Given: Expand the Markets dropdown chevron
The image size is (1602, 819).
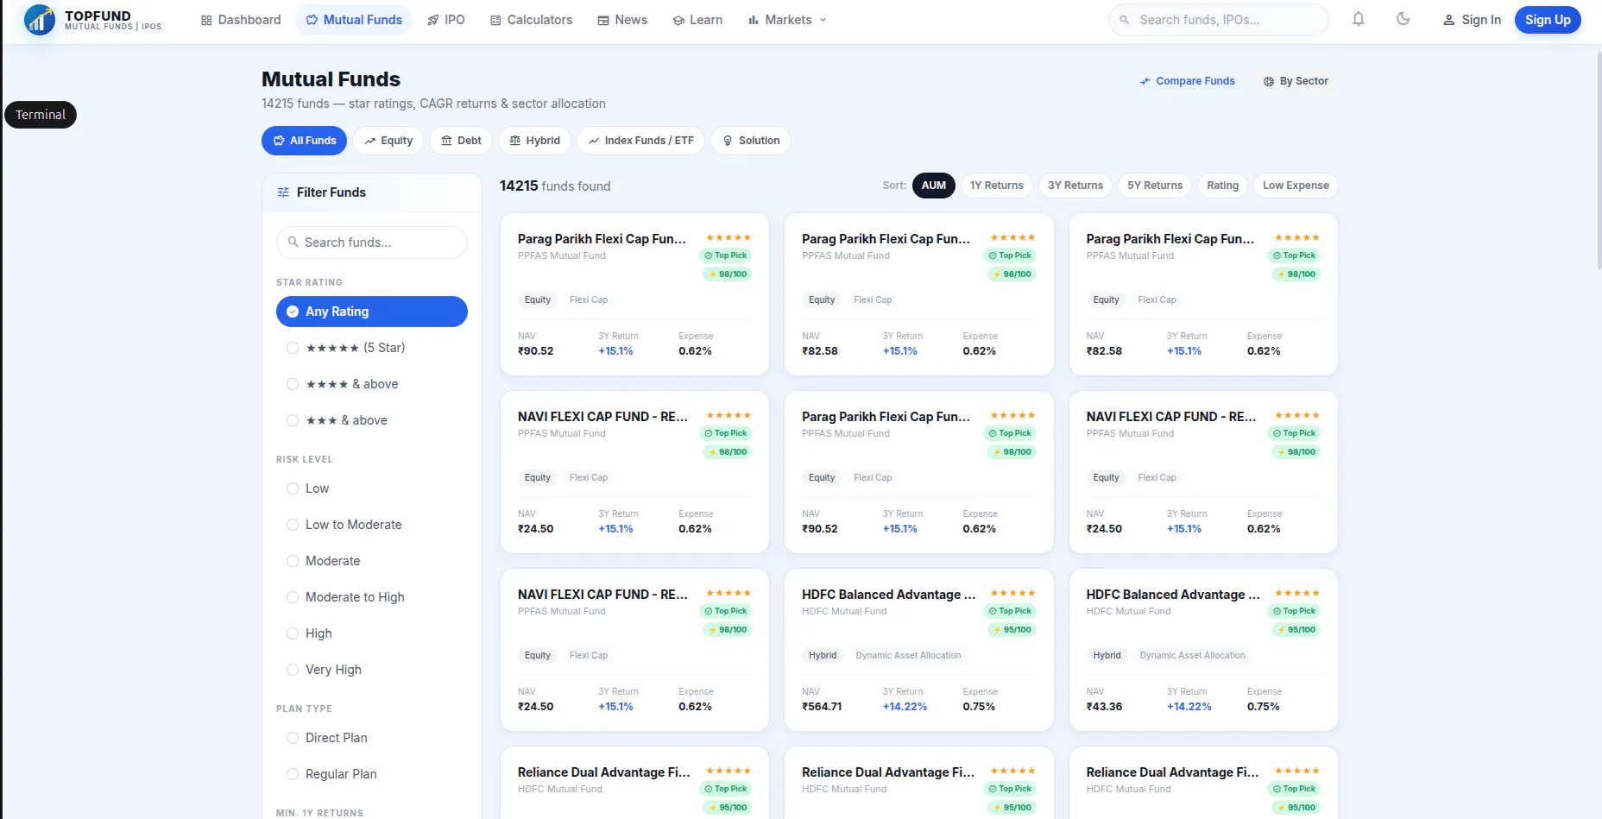Looking at the screenshot, I should point(823,20).
